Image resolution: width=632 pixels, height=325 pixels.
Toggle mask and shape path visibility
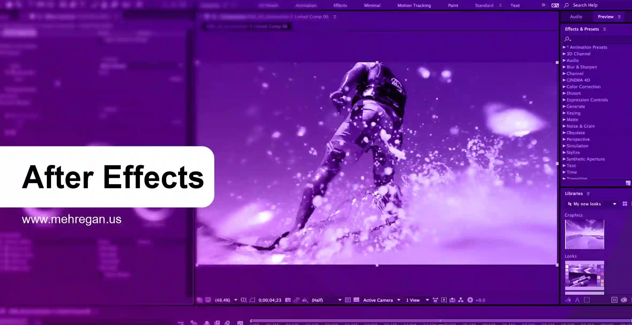tap(252, 300)
